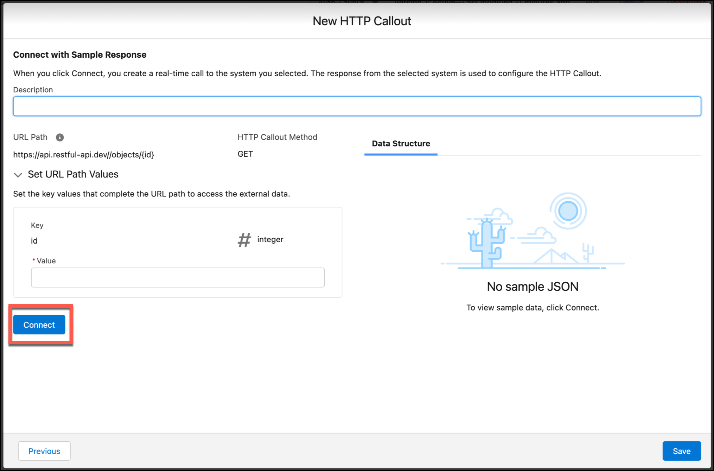Screen dimensions: 714x471
Task: Click the id key label
Action: [34, 240]
